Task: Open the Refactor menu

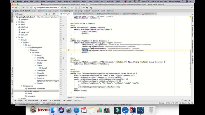Action: [76, 1]
